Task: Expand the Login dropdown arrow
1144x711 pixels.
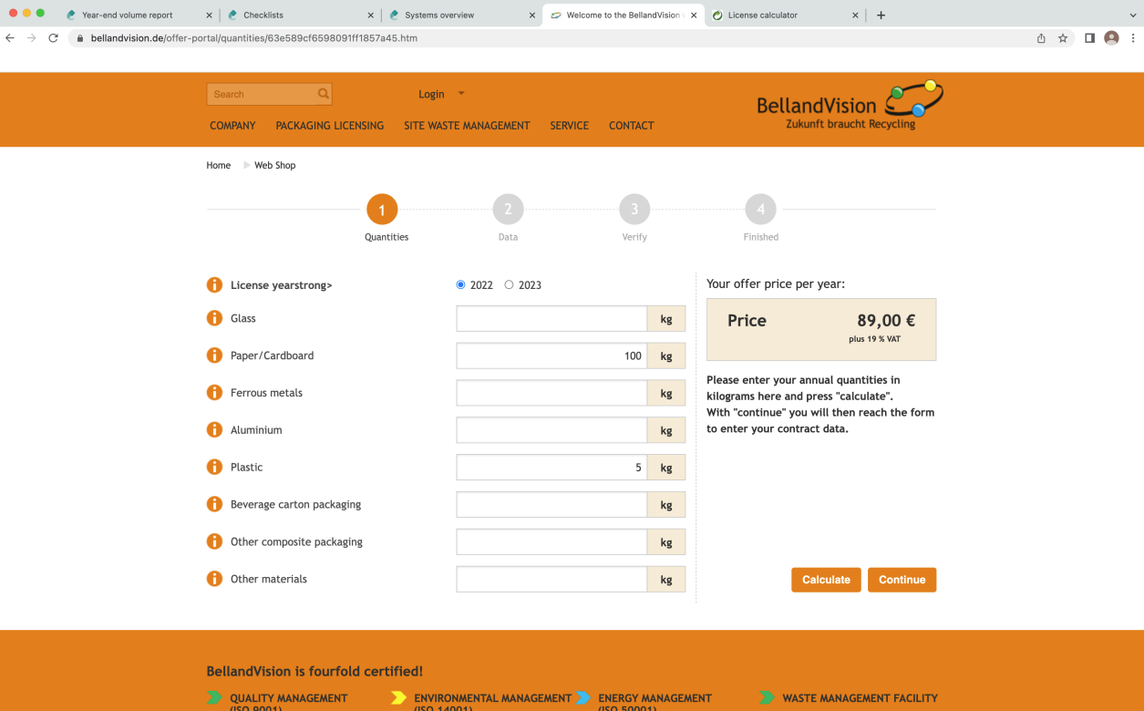Action: (461, 93)
